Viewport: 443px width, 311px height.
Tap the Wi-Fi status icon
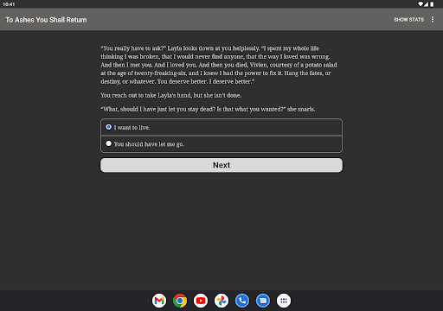coord(421,4)
